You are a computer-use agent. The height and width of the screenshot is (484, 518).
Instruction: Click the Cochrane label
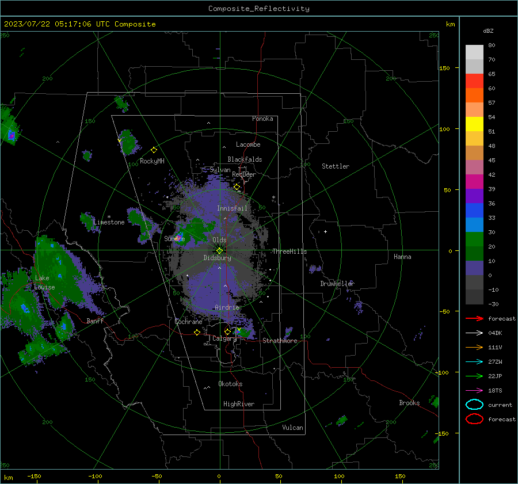pyautogui.click(x=188, y=322)
